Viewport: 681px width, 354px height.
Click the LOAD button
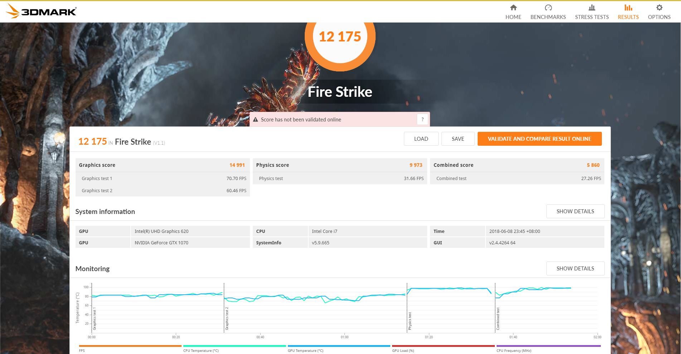click(421, 139)
